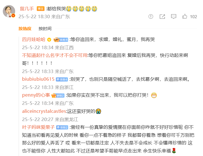This screenshot has height=156, width=203.
Task: Open 不知道起什么名字才不会不可用 profile link
Action: pyautogui.click(x=55, y=55)
